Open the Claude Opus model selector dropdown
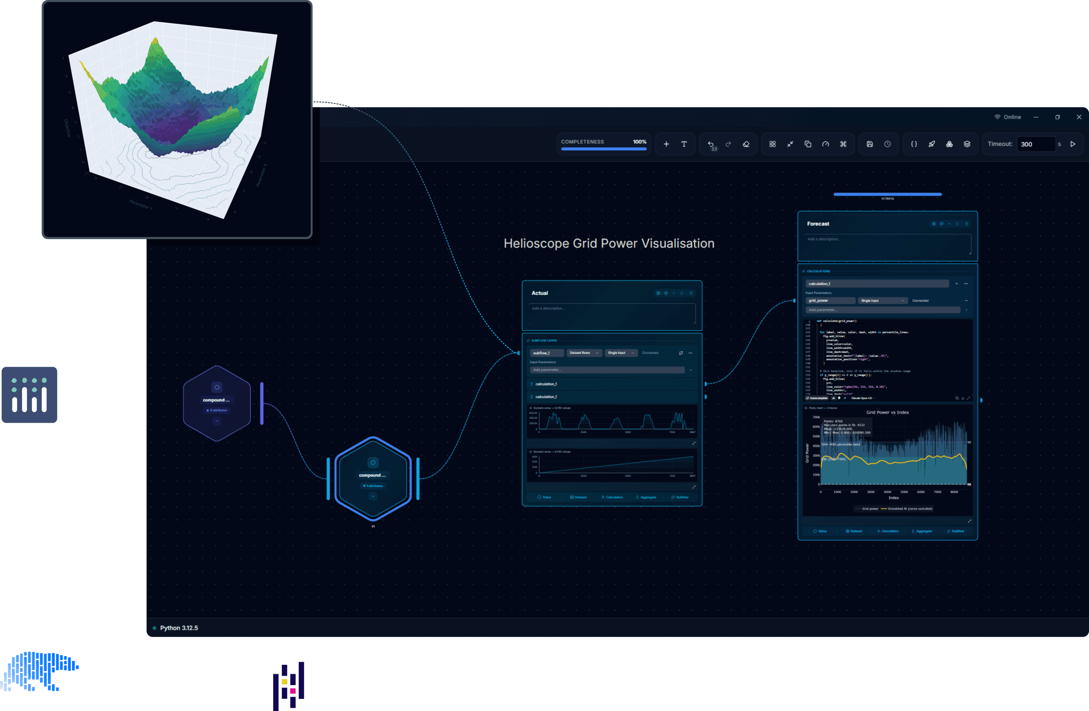The height and width of the screenshot is (711, 1089). point(862,398)
